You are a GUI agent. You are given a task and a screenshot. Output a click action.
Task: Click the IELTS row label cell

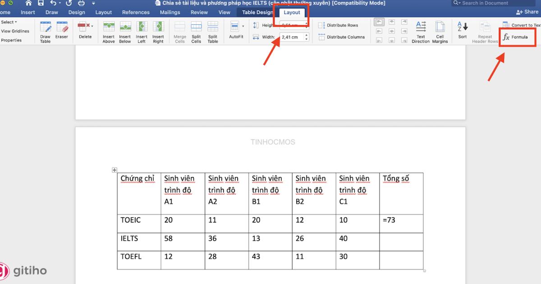(139, 242)
